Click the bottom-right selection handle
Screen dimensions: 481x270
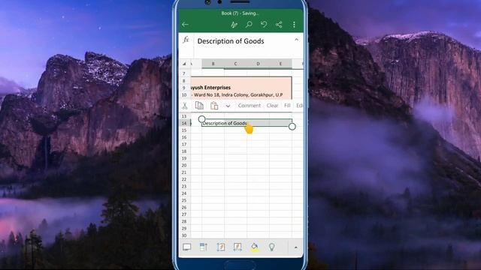click(x=292, y=127)
